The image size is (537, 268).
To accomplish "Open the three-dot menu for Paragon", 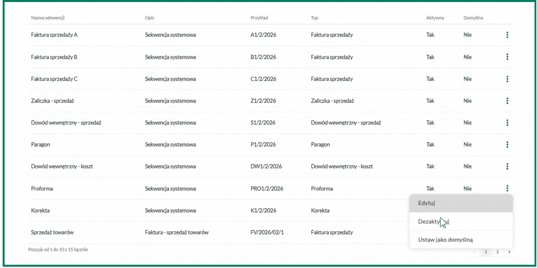I will tap(507, 144).
